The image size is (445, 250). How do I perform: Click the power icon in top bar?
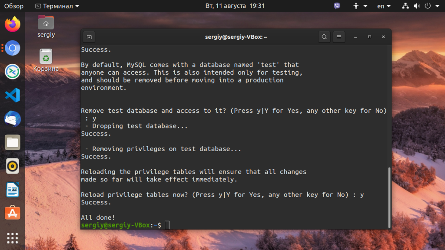(428, 6)
